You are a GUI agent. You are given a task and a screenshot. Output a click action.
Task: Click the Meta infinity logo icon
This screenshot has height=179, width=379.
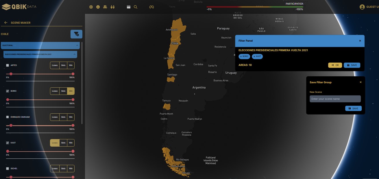pos(151,7)
